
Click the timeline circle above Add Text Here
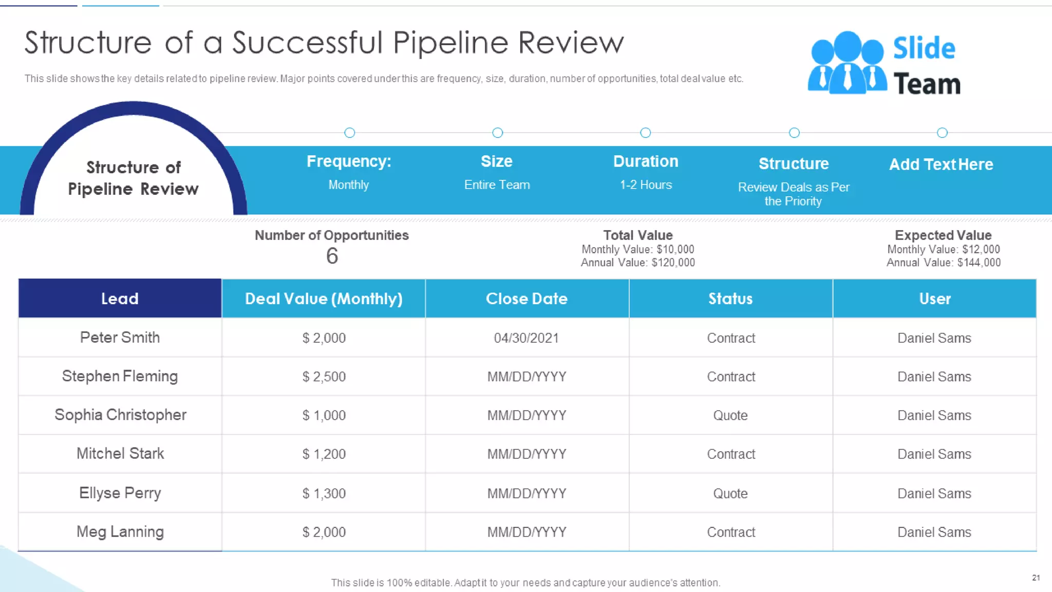(942, 133)
